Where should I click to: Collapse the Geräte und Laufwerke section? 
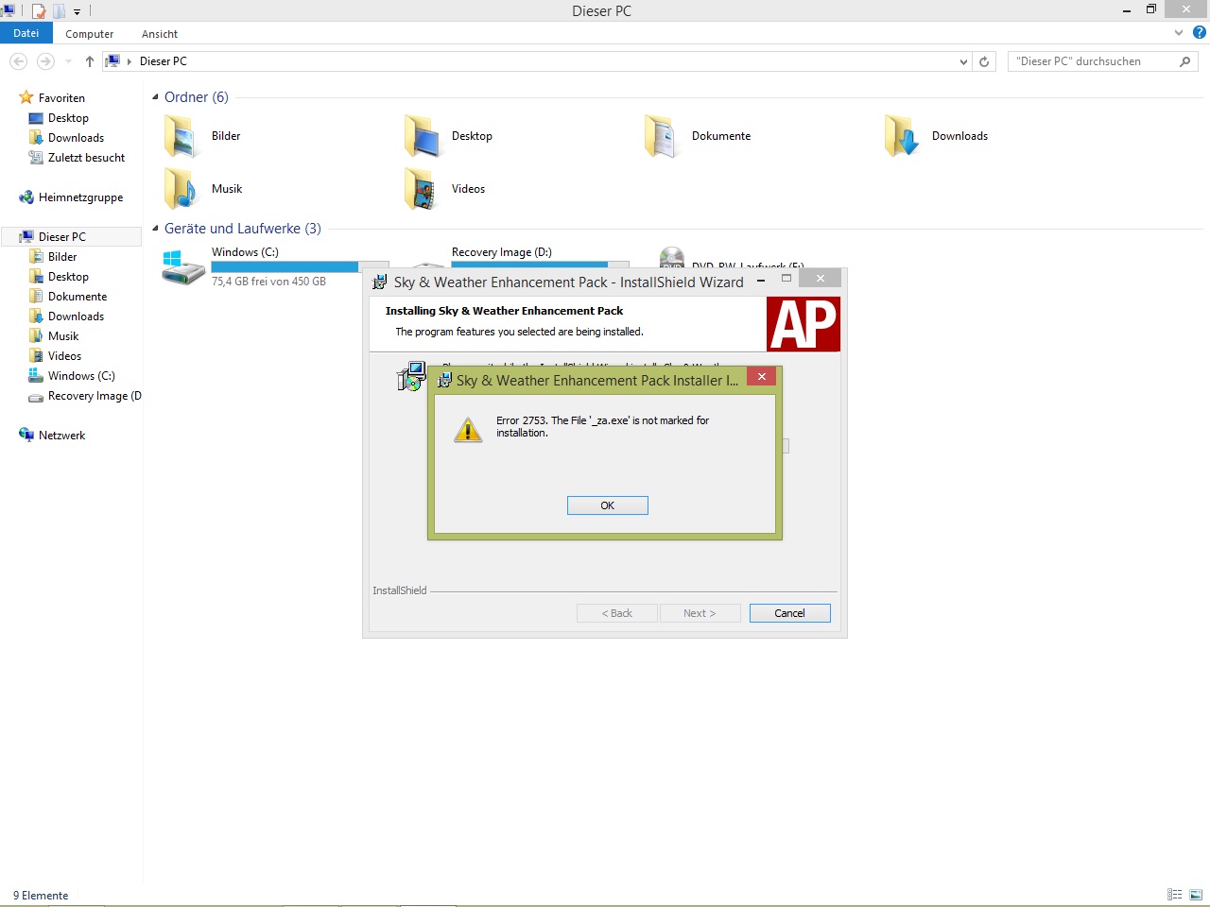tap(155, 229)
